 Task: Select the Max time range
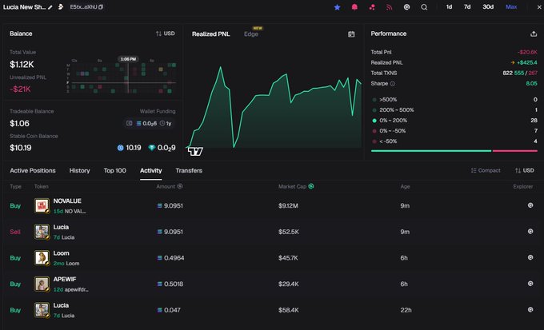click(511, 7)
